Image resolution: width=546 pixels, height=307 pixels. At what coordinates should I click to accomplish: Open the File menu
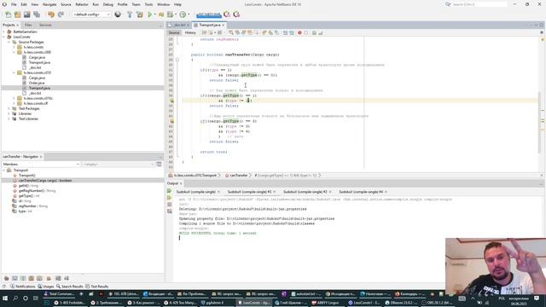pos(14,4)
